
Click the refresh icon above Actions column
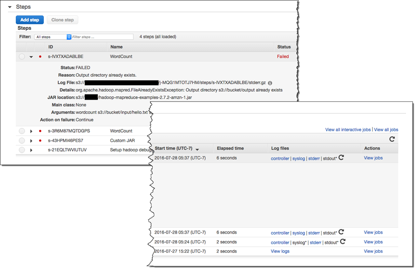(x=392, y=139)
